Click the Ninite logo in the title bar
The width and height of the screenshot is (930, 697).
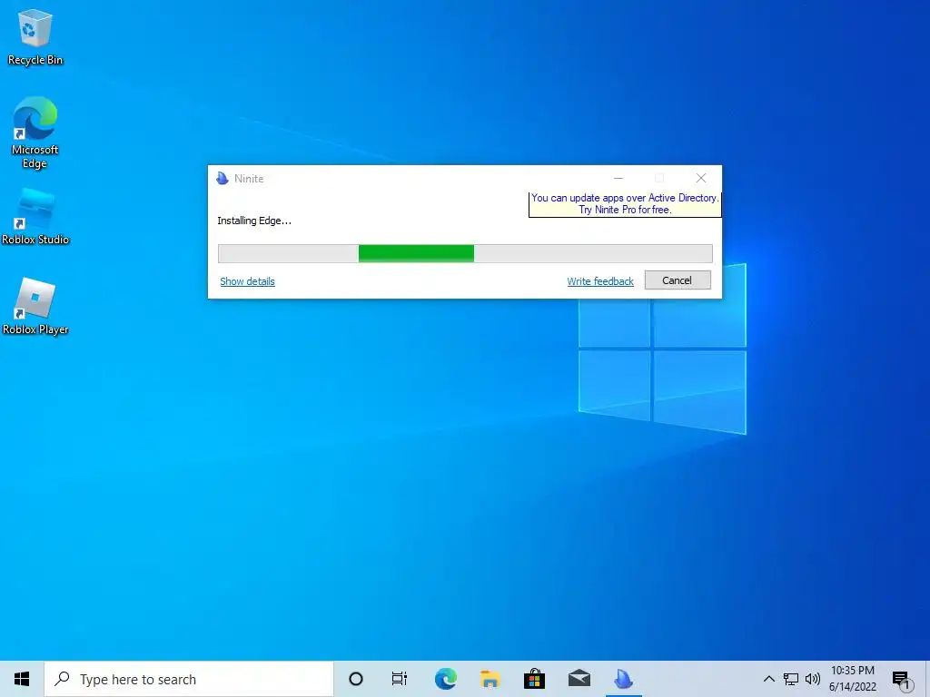(223, 179)
